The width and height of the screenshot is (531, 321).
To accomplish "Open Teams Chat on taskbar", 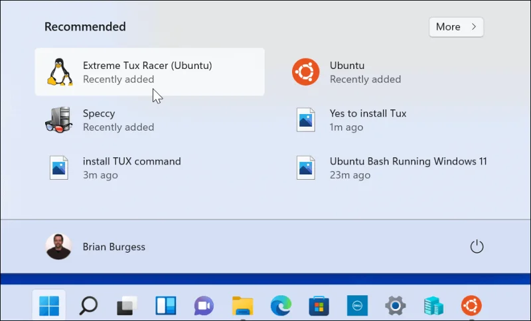I will pos(204,306).
